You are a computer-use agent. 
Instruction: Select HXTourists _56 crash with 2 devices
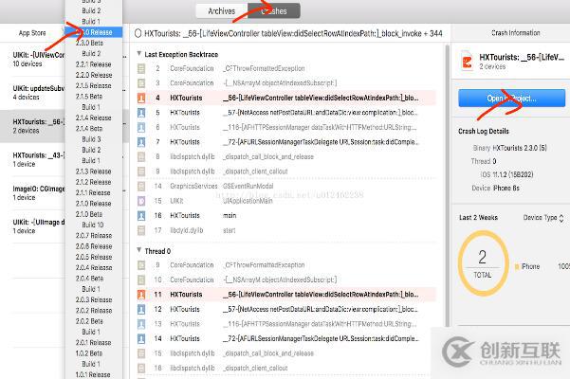(32, 126)
